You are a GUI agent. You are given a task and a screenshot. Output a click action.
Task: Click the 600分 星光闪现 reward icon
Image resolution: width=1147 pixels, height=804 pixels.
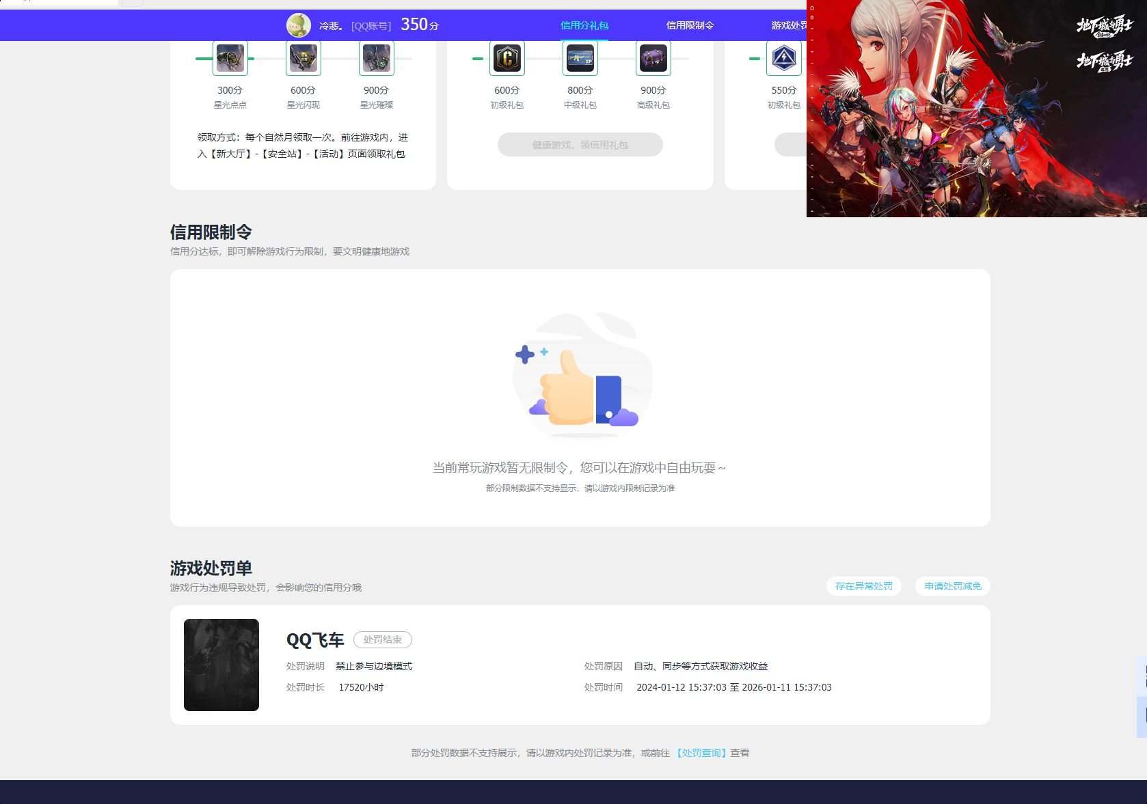(x=303, y=58)
